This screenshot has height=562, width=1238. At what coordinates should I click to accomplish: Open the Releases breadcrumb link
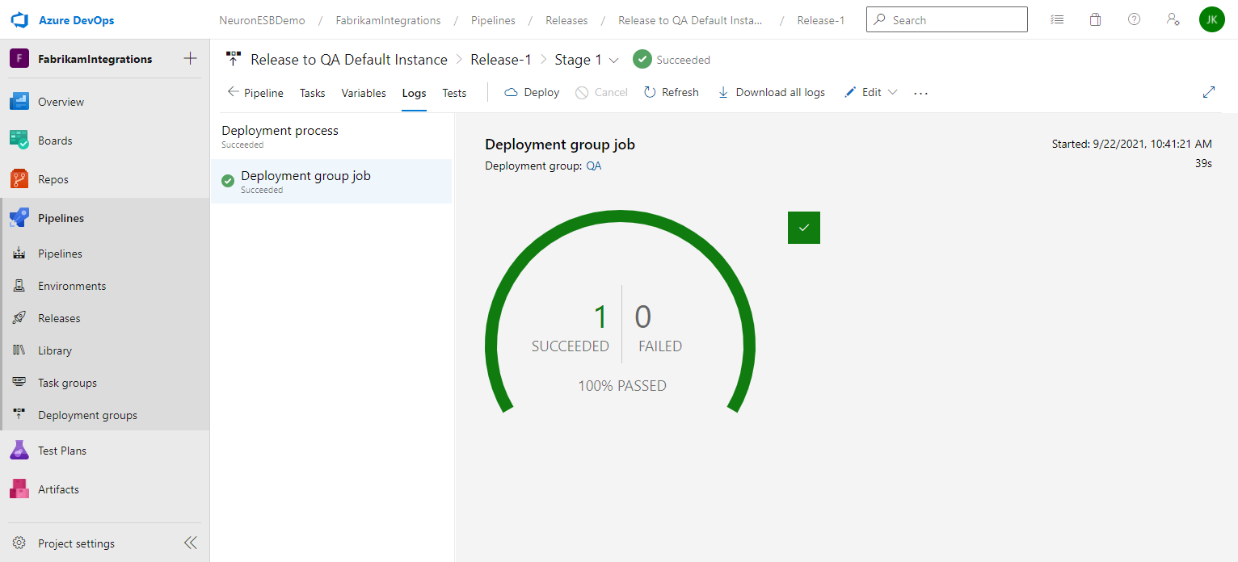point(566,20)
